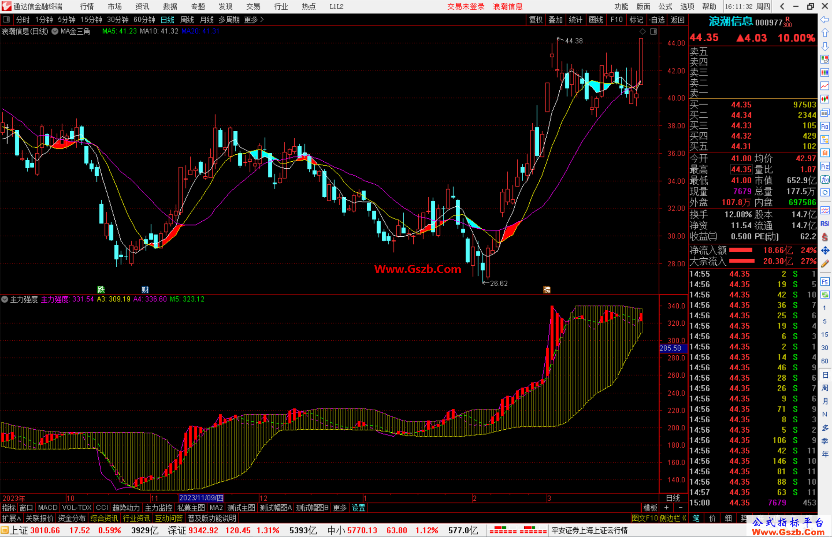Click the circle icon in right sidebar
Image resolution: width=832 pixels, height=537 pixels.
pos(825,192)
